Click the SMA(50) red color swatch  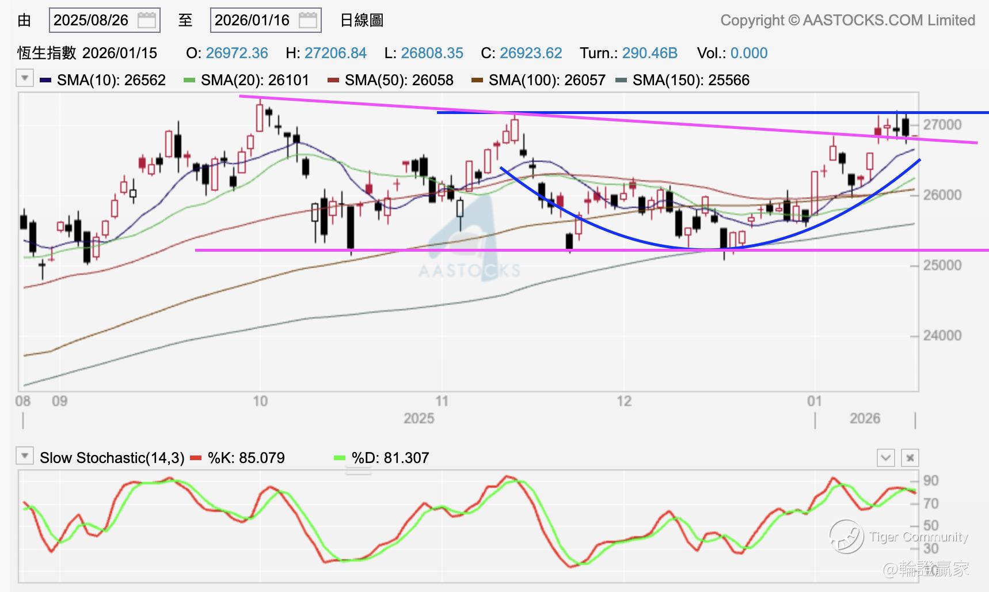coord(333,80)
